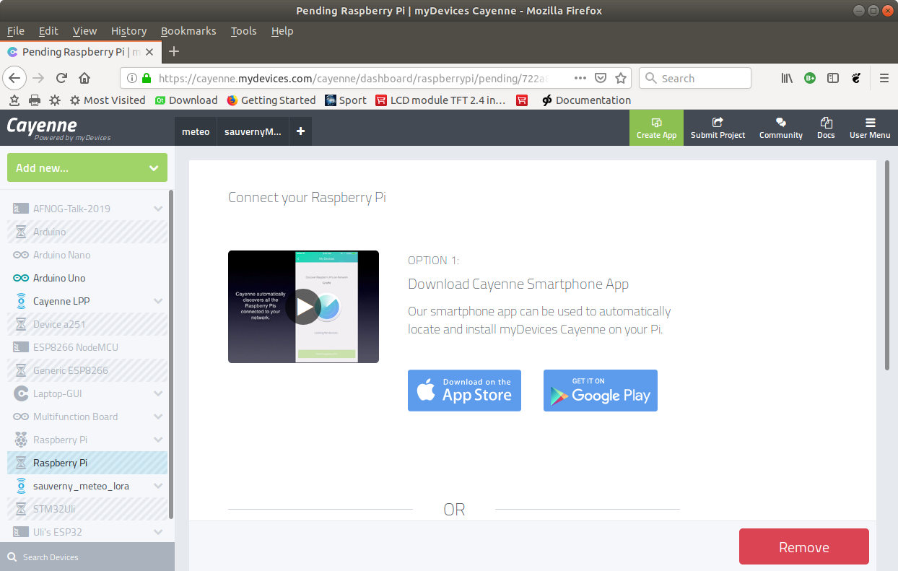The width and height of the screenshot is (898, 571).
Task: Add a new project with plus tab
Action: pos(300,131)
